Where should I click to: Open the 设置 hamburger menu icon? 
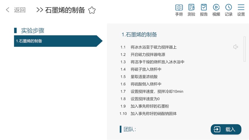point(241,10)
